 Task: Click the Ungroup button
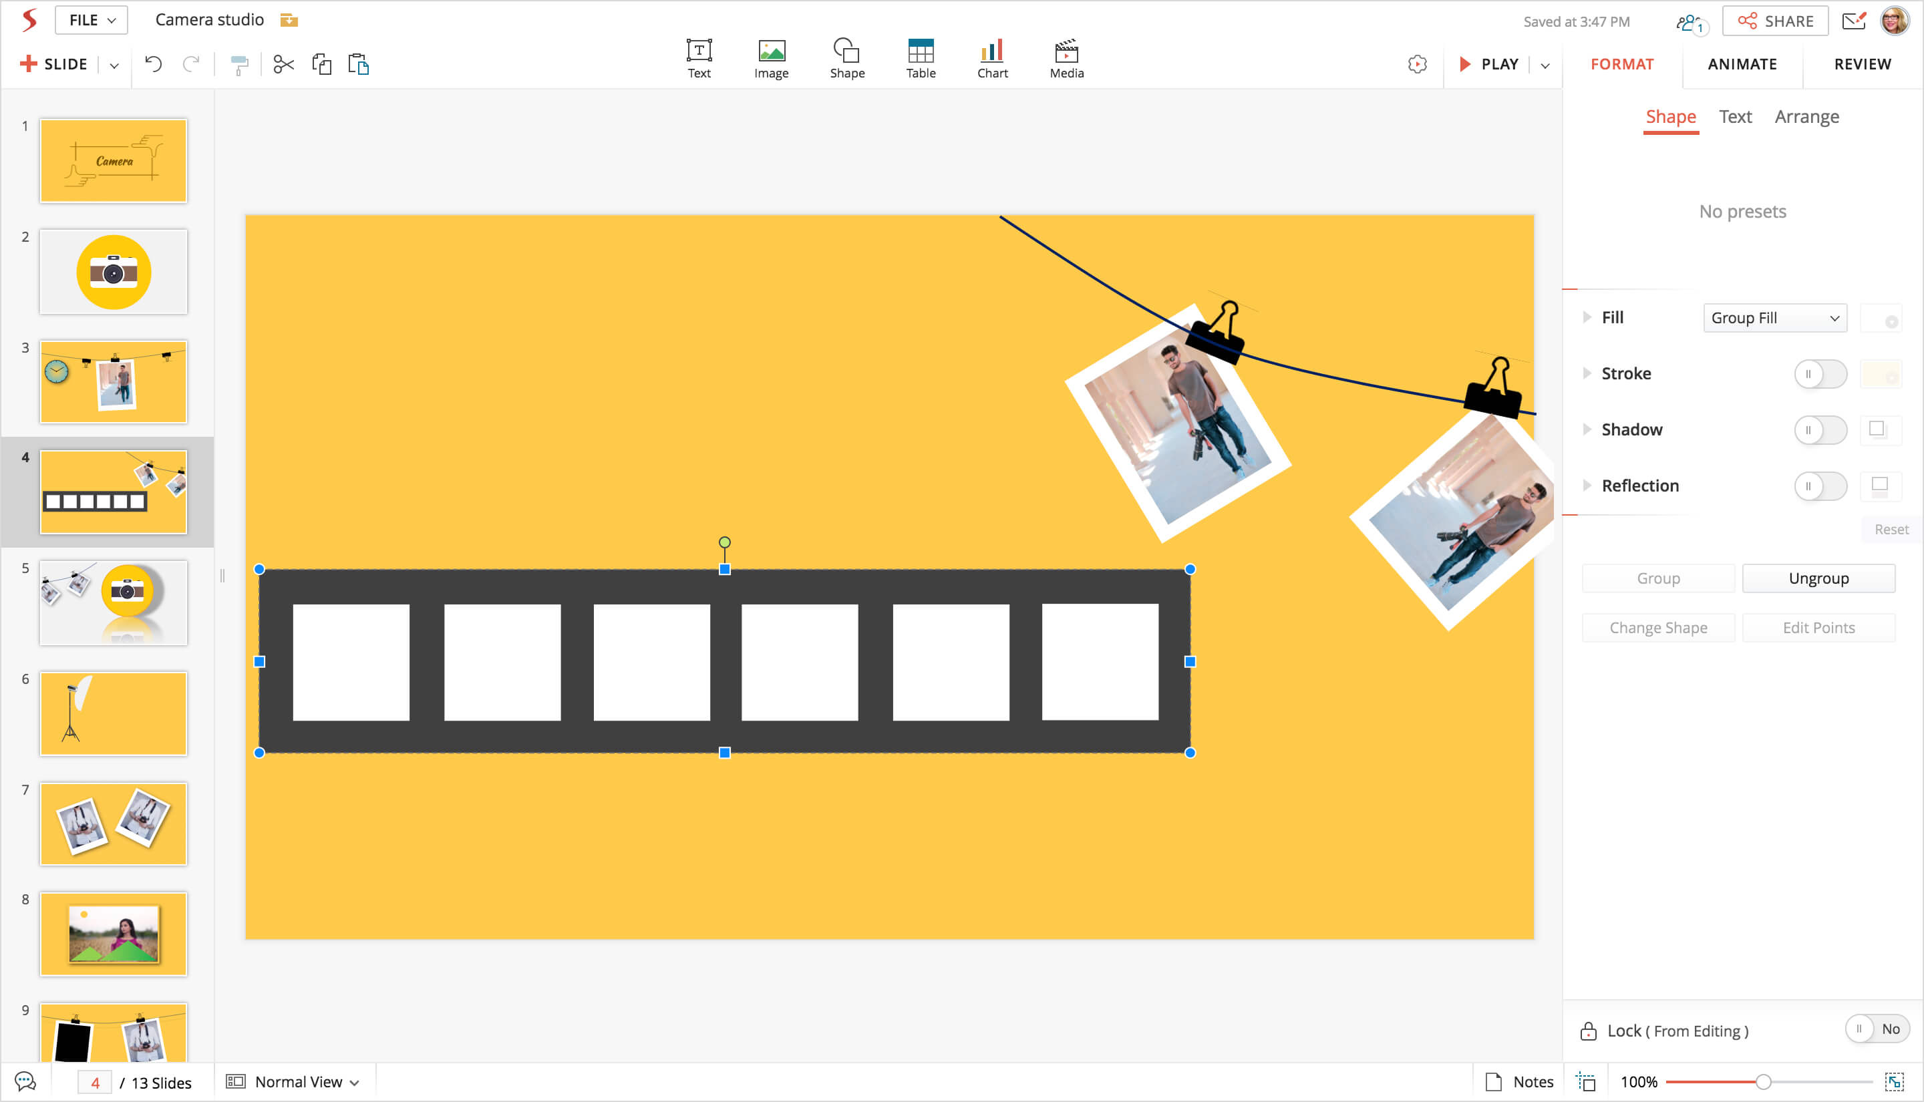(1818, 578)
